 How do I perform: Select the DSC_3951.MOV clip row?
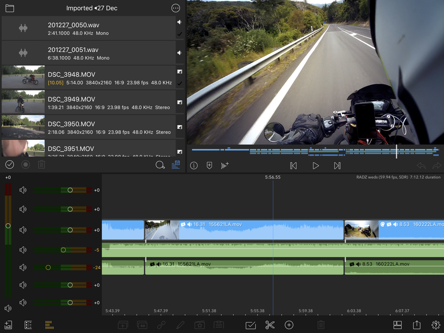tap(88, 148)
